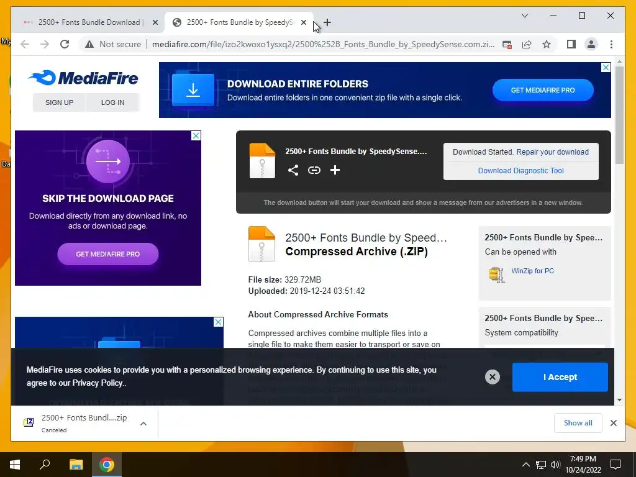This screenshot has width=636, height=477.
Task: Click the large zip file icon beside Compressed Archive
Action: point(261,244)
